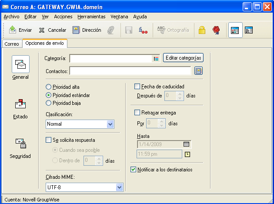Open the Acciones menu
Viewport: 274px width, 204px height.
(63, 17)
